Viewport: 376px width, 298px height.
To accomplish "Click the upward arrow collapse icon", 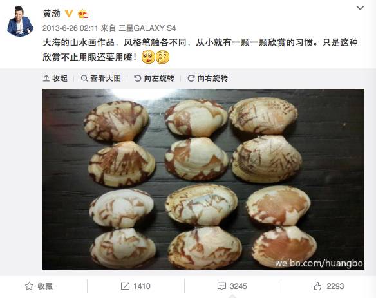I will point(46,78).
